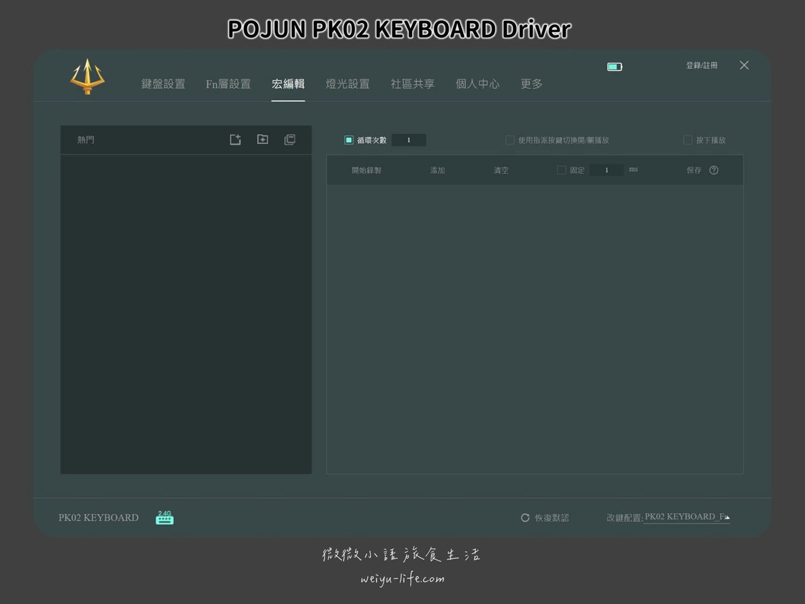This screenshot has width=805, height=604.
Task: Click the help question mark icon
Action: click(714, 170)
